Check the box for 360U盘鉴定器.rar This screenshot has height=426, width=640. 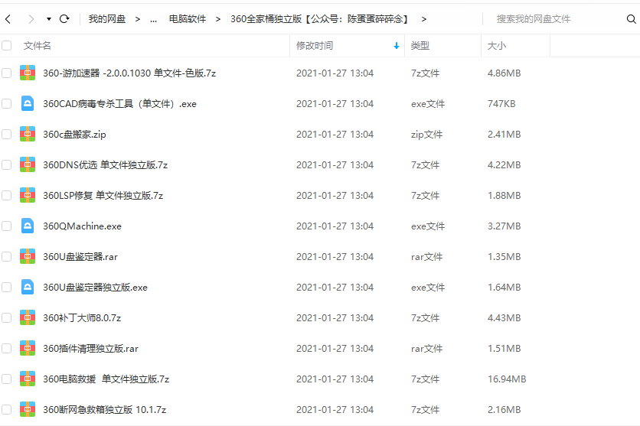coord(7,256)
